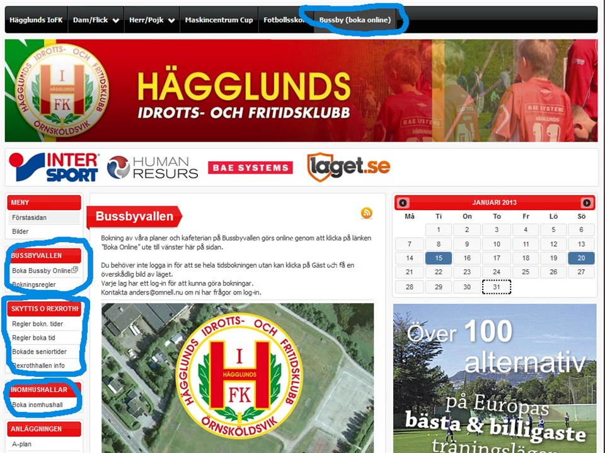Go to next month in calendar

tap(586, 203)
